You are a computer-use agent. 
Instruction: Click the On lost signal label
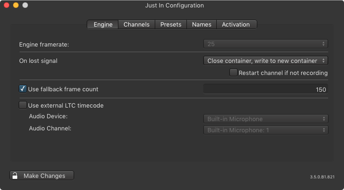coord(38,61)
